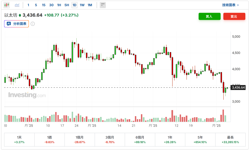Set the chart interval to 1 minute
This screenshot has height=150, width=250.
point(28,5)
